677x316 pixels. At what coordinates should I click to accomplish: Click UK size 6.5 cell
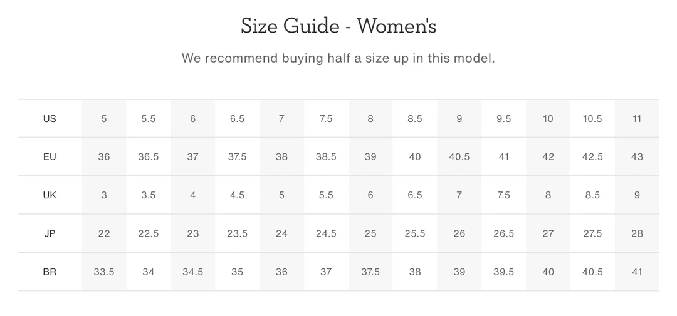point(415,195)
